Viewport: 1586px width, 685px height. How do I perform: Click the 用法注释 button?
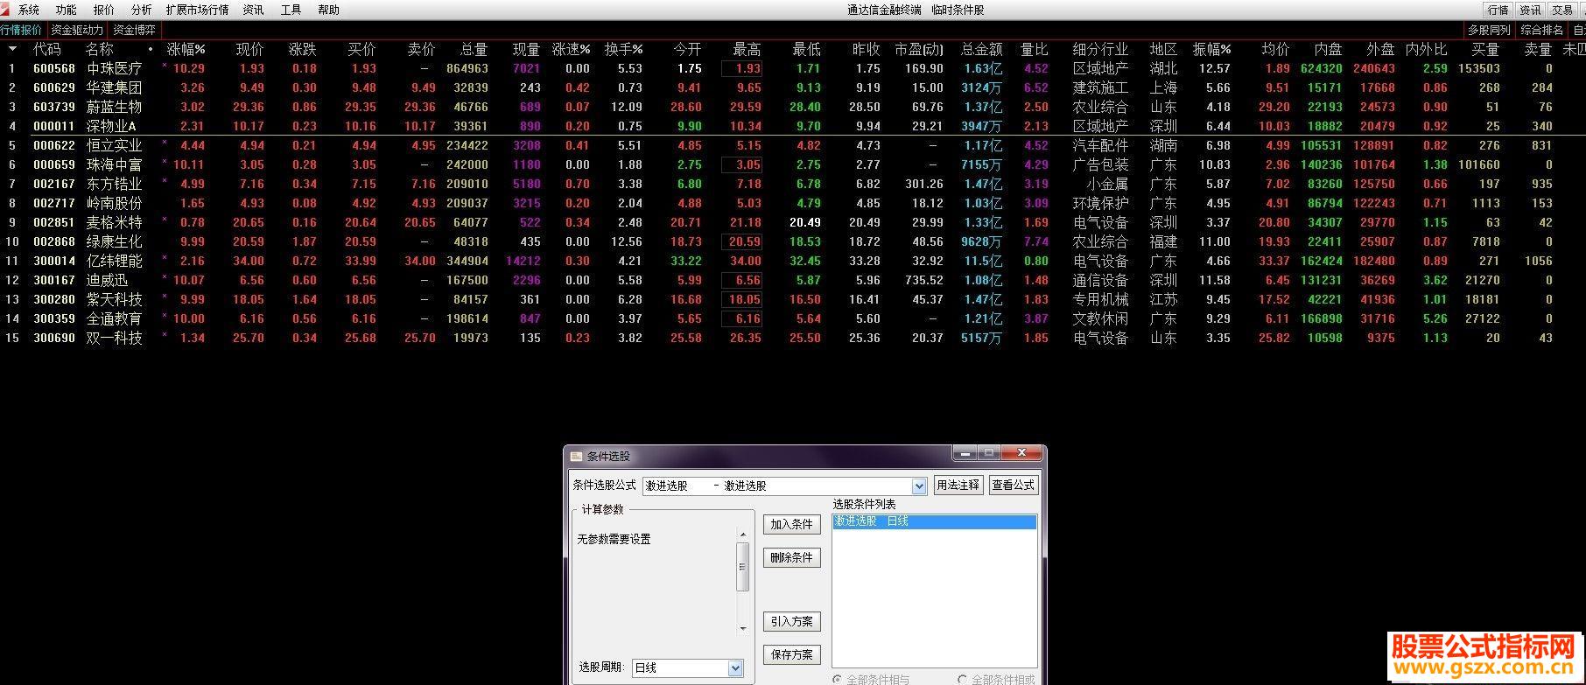click(958, 485)
